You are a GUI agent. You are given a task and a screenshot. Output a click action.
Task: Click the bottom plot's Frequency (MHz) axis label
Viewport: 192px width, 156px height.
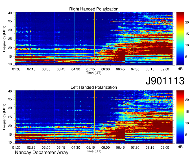[4, 117]
